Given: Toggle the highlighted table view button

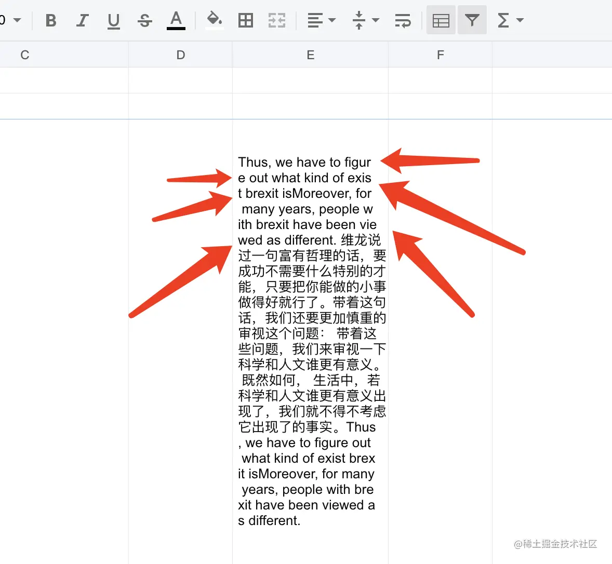Looking at the screenshot, I should tap(440, 20).
